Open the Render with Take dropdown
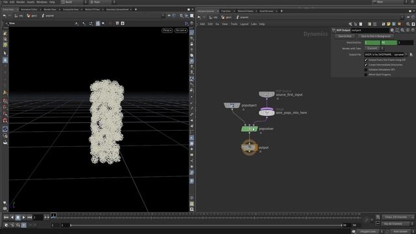Screen dimensions: 416x234 (x=374, y=49)
